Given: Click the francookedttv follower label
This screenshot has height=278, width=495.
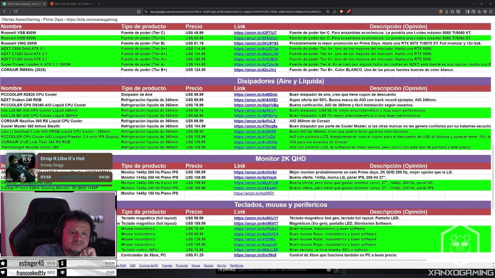Looking at the screenshot, I should tap(31, 273).
